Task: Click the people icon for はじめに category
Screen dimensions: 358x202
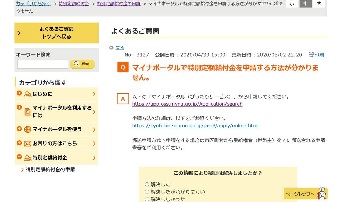Action: pos(28,94)
